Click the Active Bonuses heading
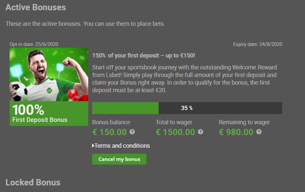This screenshot has height=192, width=305. (36, 7)
